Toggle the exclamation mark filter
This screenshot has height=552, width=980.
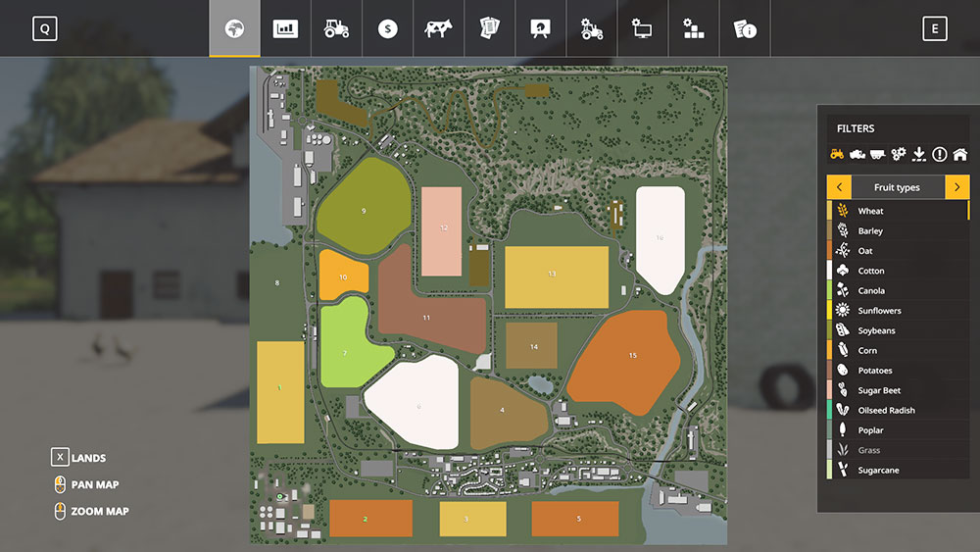(x=940, y=154)
